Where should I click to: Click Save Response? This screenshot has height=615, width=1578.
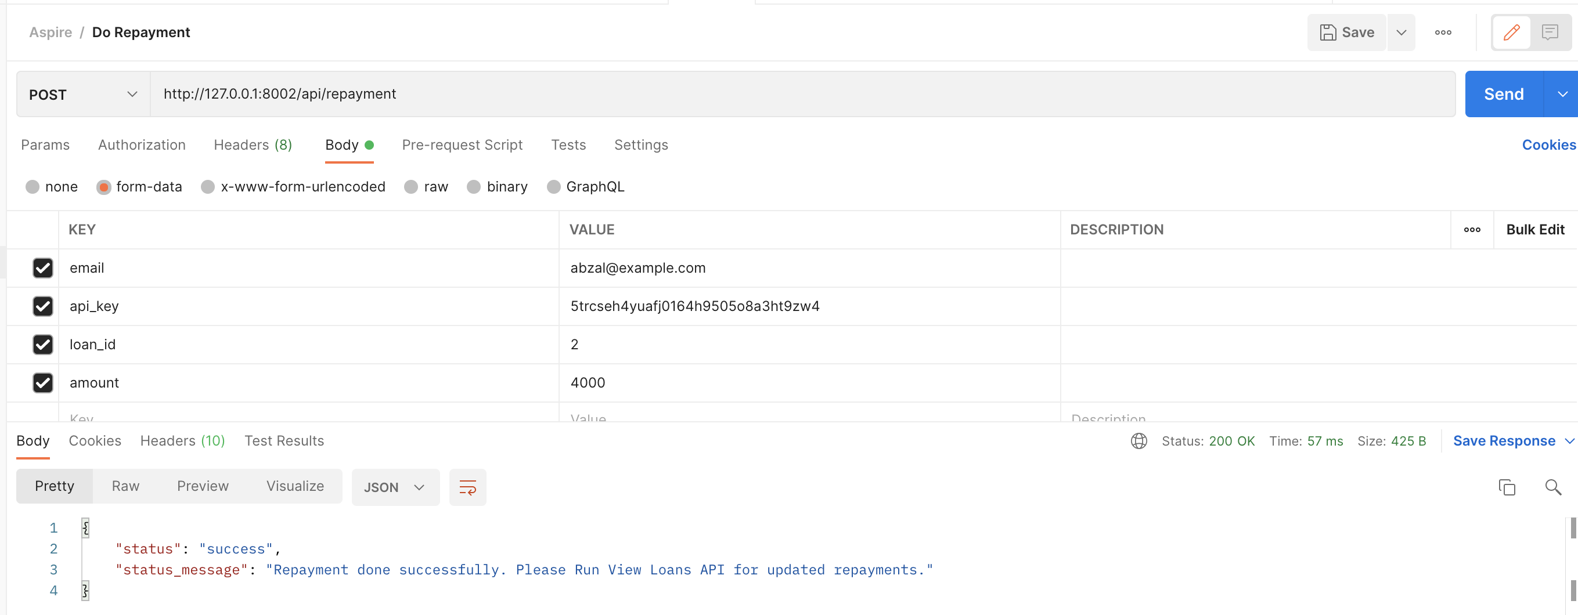click(1504, 440)
